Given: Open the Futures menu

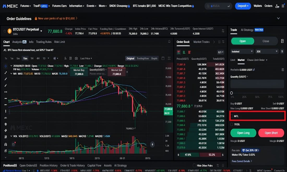Looking at the screenshot, I should coord(26,6).
